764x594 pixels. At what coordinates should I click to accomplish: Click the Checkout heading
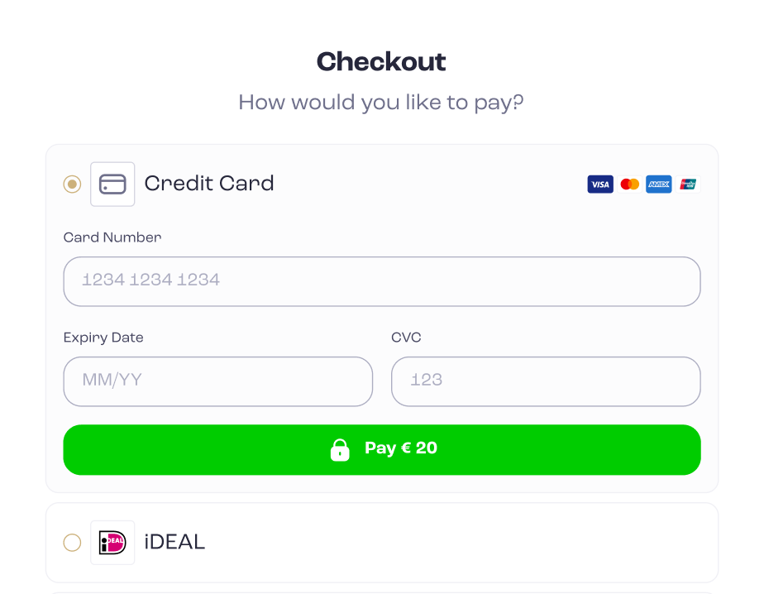381,61
